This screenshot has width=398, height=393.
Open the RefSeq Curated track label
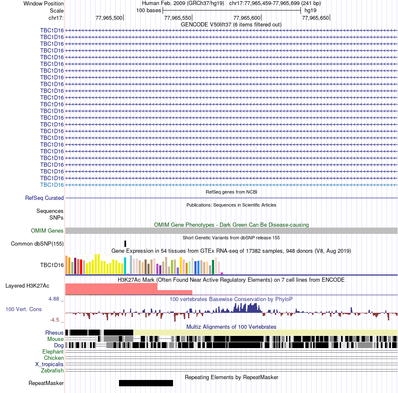point(44,198)
